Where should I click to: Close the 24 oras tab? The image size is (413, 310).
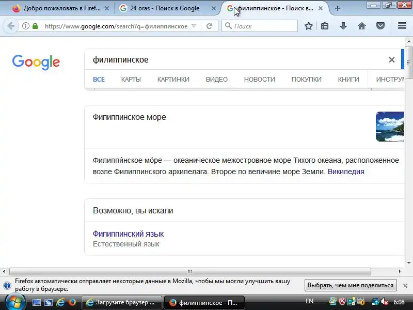(x=214, y=8)
